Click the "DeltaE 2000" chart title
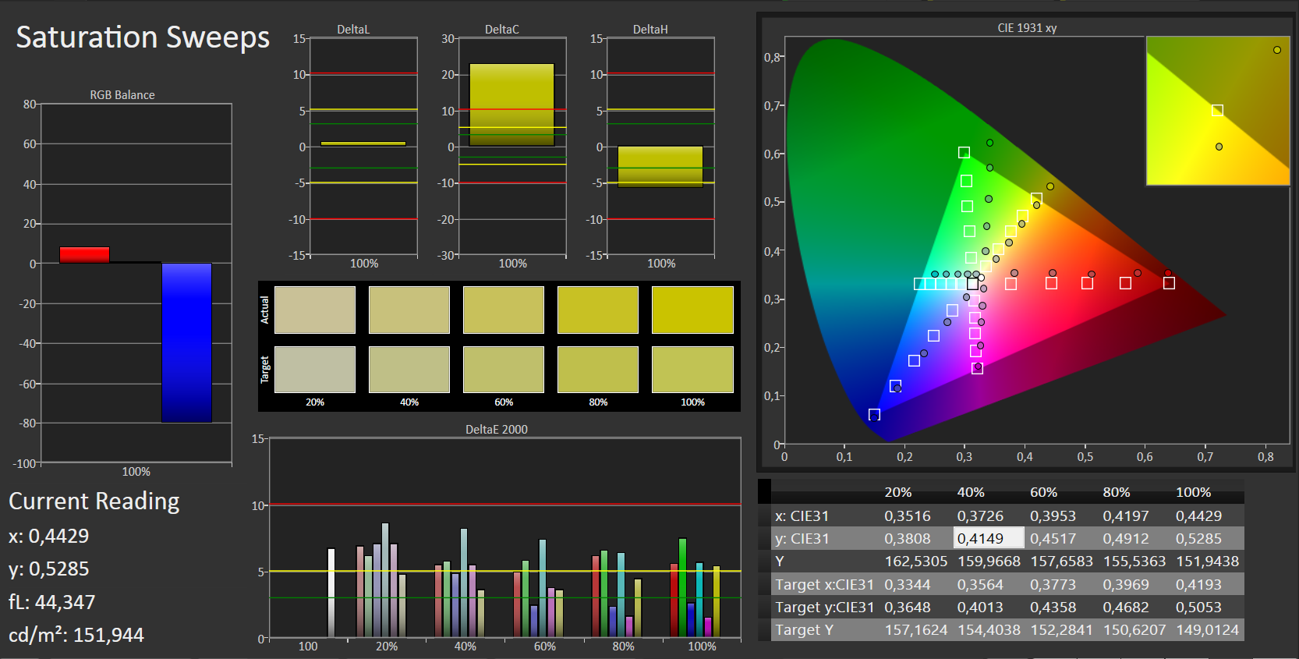The height and width of the screenshot is (659, 1299). (x=497, y=430)
